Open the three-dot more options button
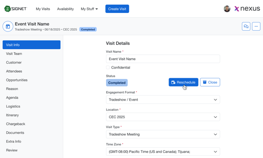The width and height of the screenshot is (263, 158). [256, 26]
